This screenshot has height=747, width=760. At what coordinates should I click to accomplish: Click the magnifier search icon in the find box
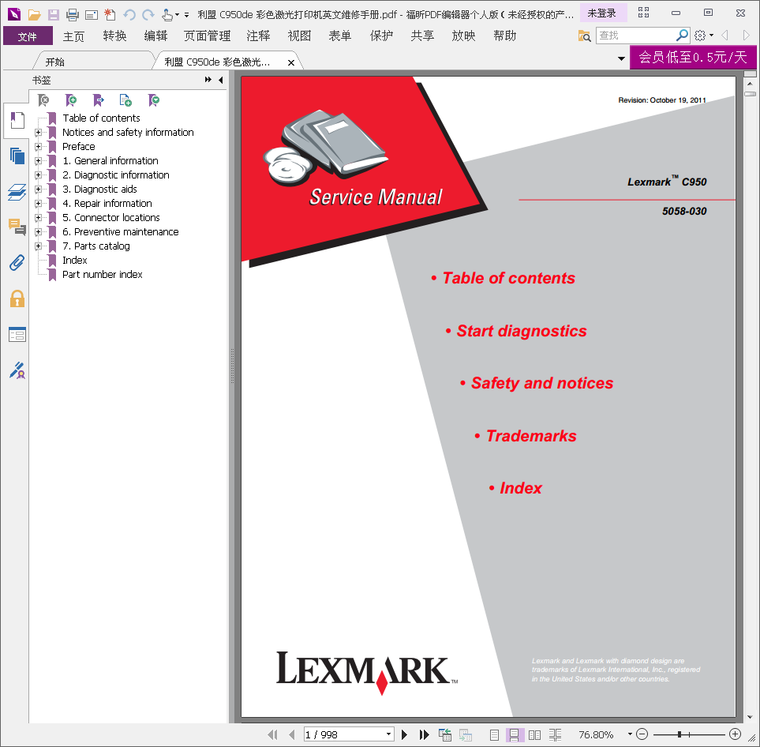(x=682, y=35)
